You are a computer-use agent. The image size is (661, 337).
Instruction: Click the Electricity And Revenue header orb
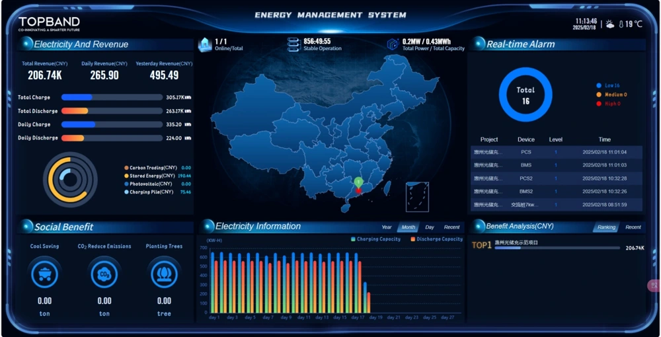click(x=26, y=43)
